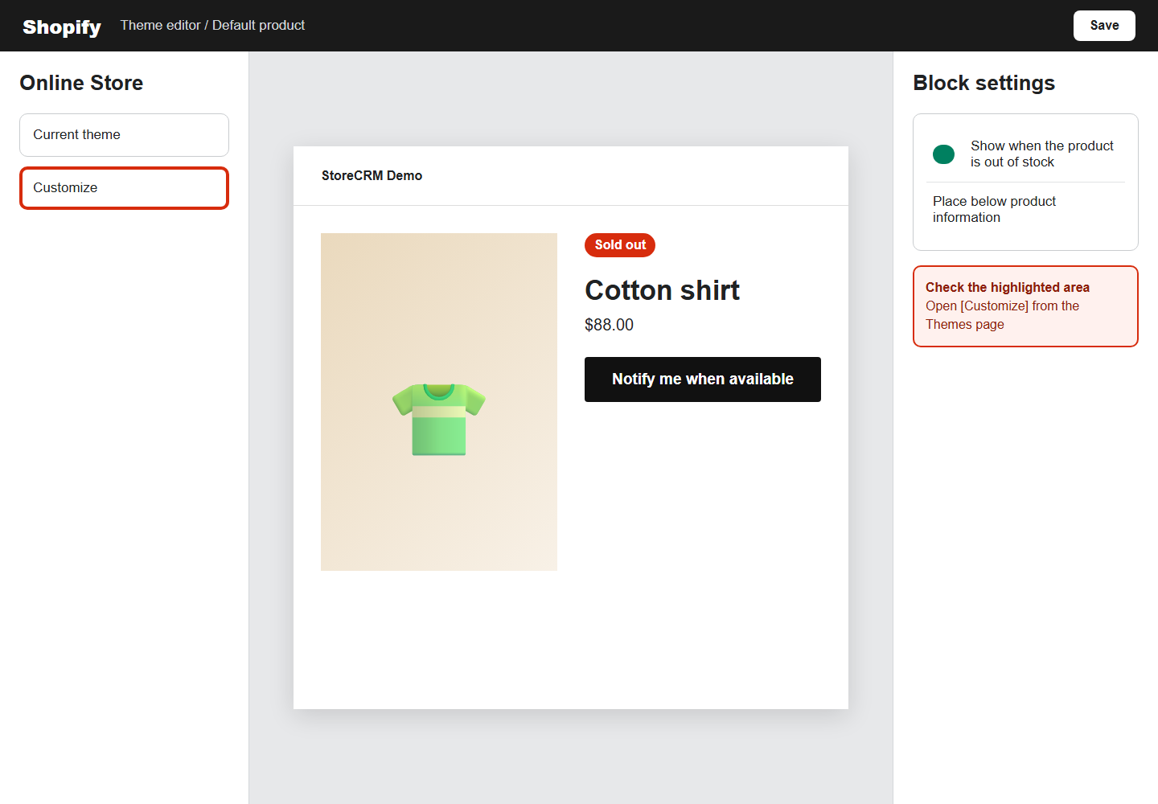Click the $88.00 price text
Viewport: 1158px width, 804px height.
tap(609, 325)
